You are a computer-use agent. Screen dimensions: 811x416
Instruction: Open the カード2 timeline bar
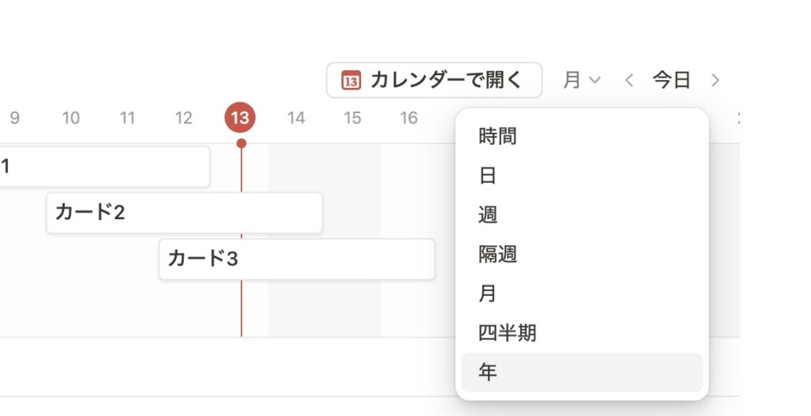[184, 213]
